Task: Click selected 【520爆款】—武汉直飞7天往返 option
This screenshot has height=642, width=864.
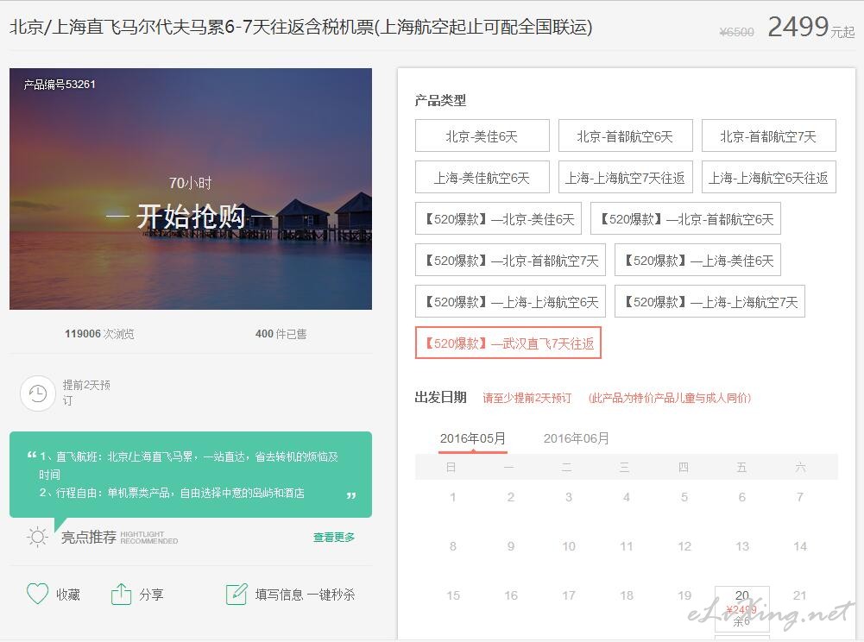Action: 508,343
